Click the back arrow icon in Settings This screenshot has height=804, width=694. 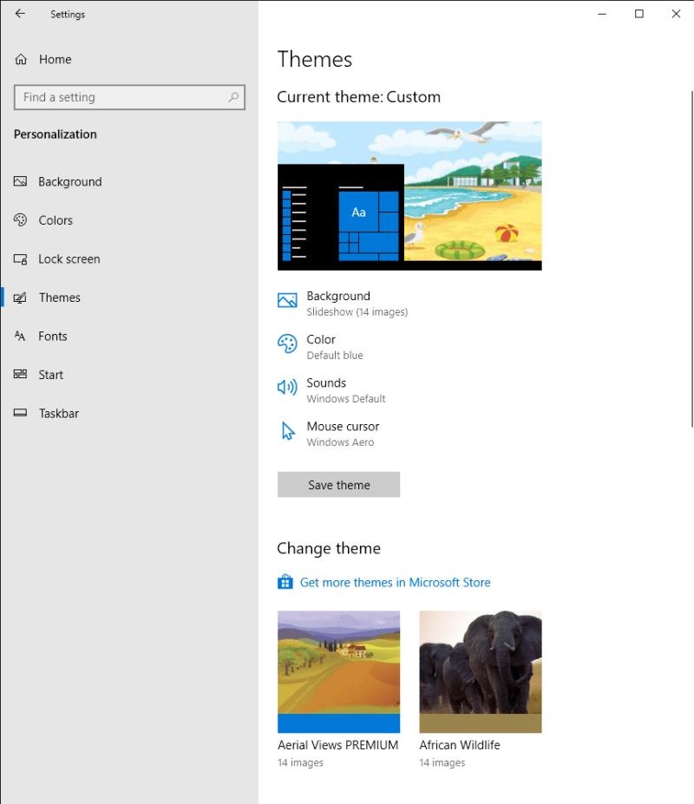[x=20, y=14]
